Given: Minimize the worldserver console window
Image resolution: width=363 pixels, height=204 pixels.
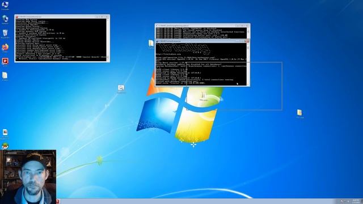Looking at the screenshot, I should [97, 16].
